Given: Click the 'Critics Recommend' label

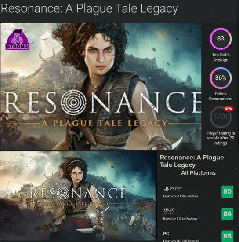Looking at the screenshot, I should [221, 96].
